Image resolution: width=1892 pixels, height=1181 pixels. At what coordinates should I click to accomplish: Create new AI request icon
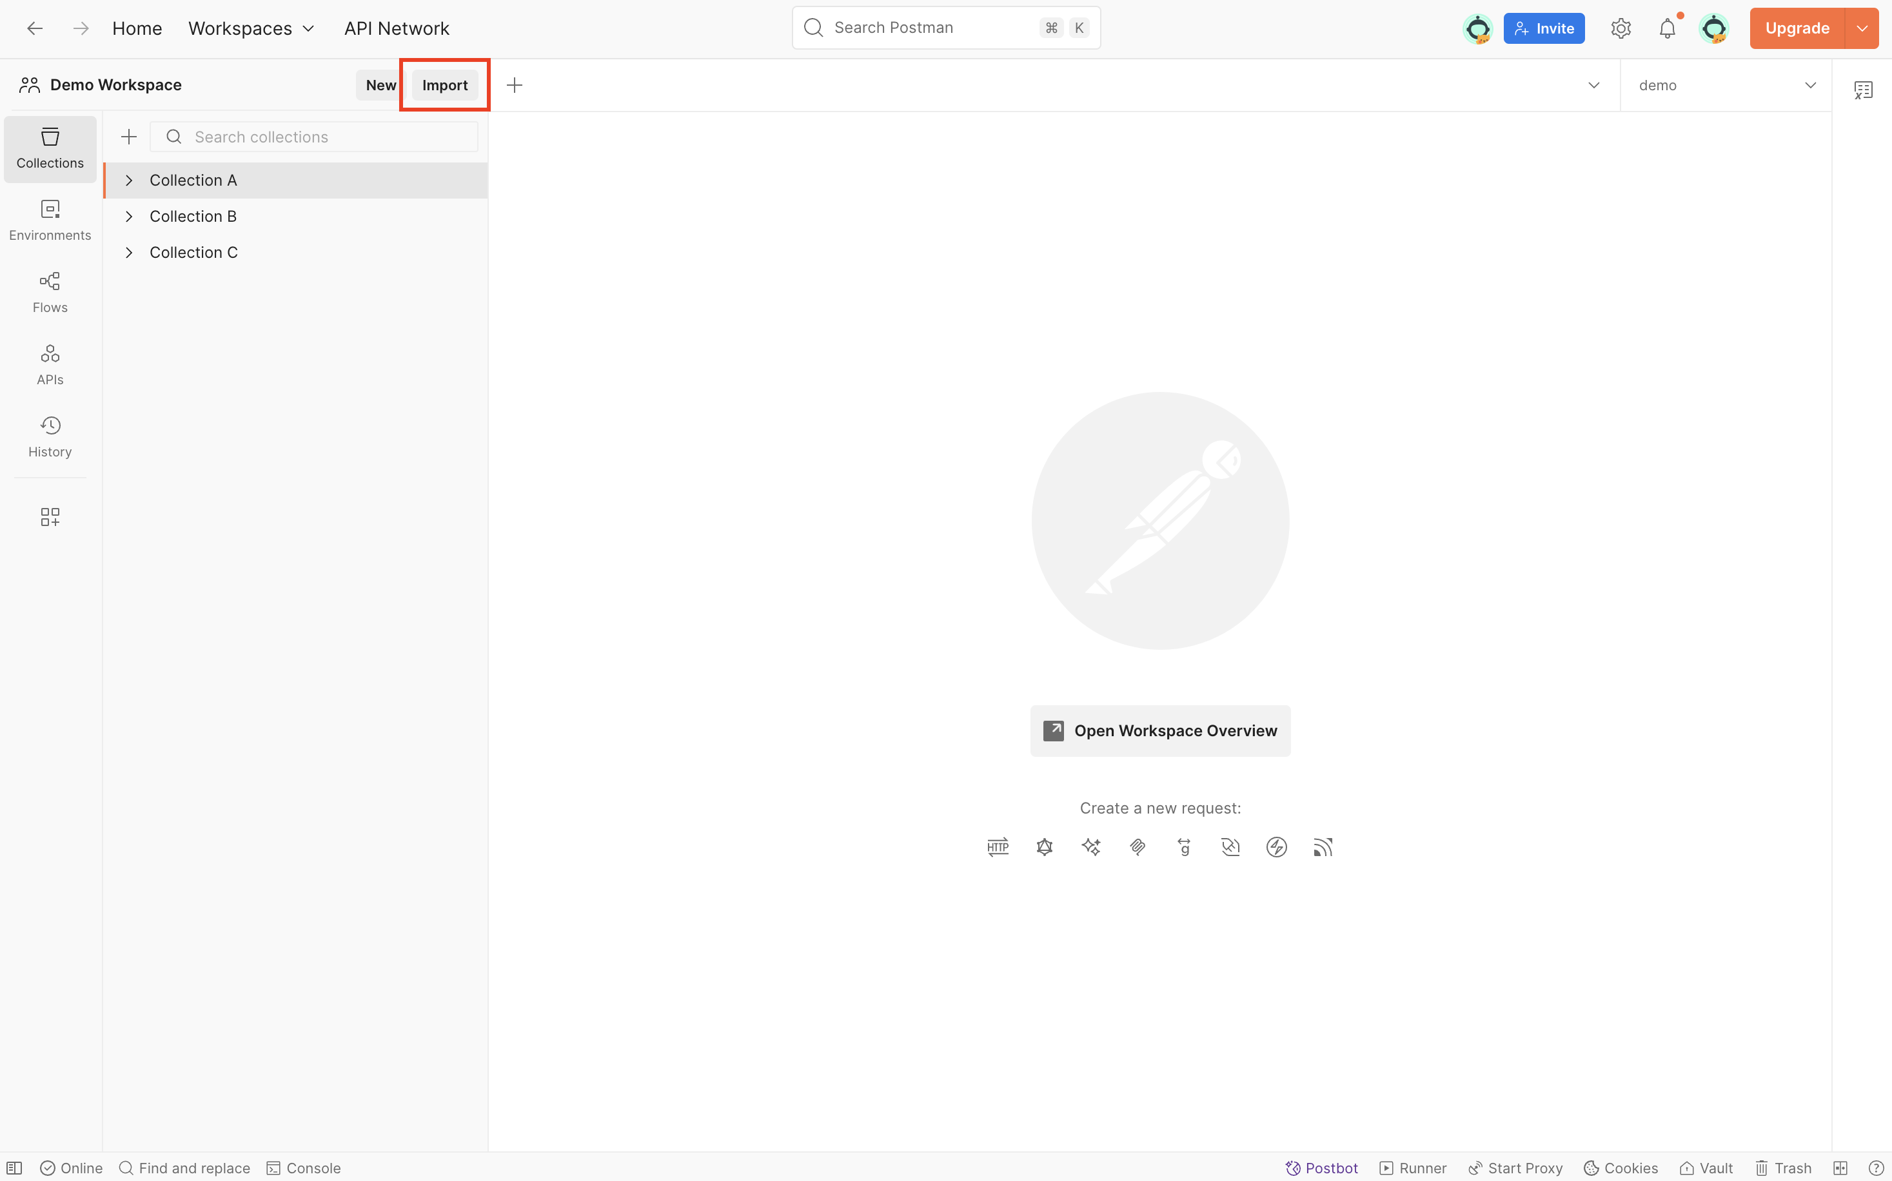tap(1091, 846)
